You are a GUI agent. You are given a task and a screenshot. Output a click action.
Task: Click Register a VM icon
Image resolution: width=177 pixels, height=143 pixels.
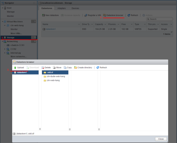coord(86,15)
